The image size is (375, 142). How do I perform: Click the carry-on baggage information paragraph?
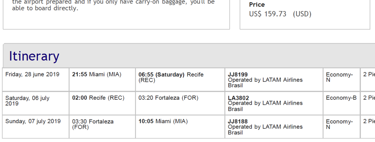pos(113,5)
